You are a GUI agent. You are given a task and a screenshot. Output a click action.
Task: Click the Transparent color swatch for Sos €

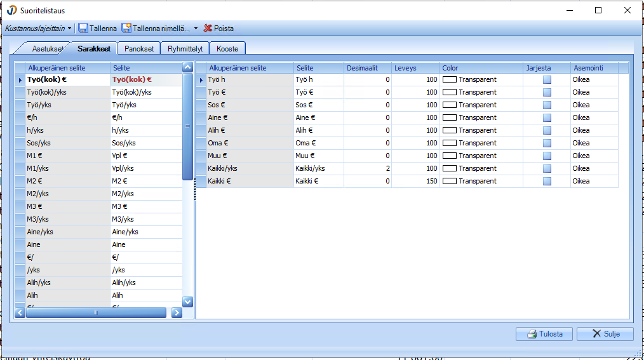tap(449, 105)
